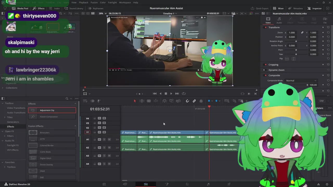Image resolution: width=333 pixels, height=187 pixels.
Task: Select Adjustment Clip effect
Action: click(52, 110)
